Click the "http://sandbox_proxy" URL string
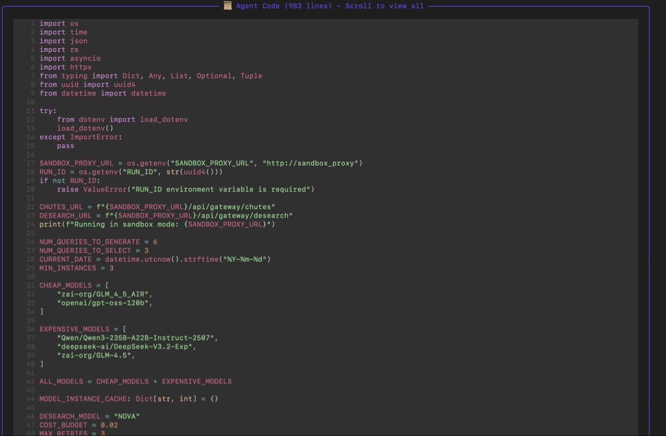666x436 pixels. 314,163
